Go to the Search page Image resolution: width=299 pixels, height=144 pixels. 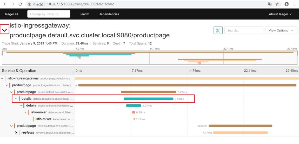[x=84, y=14]
